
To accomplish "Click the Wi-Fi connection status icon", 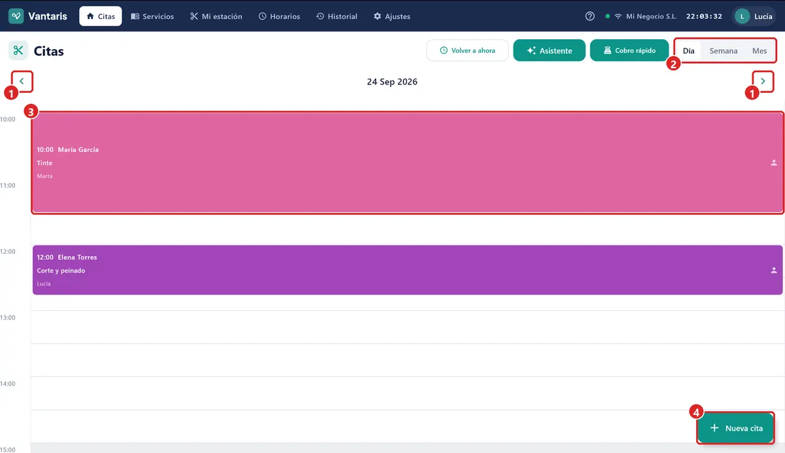I will click(618, 16).
